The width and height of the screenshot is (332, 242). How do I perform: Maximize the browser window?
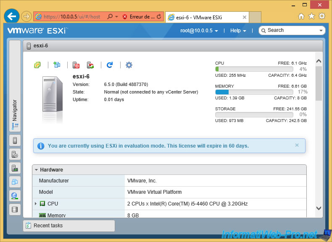tap(305, 5)
